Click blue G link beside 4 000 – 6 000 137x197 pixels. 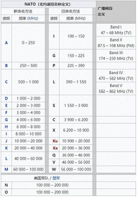pos(6,120)
